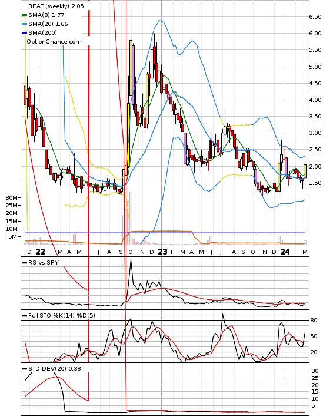
Task: Click the dark blue SMA(200) legend swatch
Action: 24,33
